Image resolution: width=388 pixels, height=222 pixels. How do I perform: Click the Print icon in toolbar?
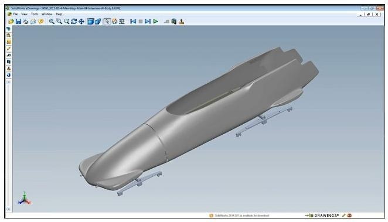click(26, 22)
